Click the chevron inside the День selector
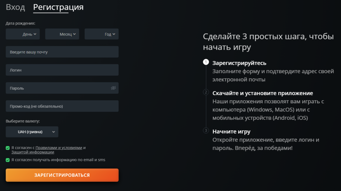341x191 pixels. pos(35,34)
